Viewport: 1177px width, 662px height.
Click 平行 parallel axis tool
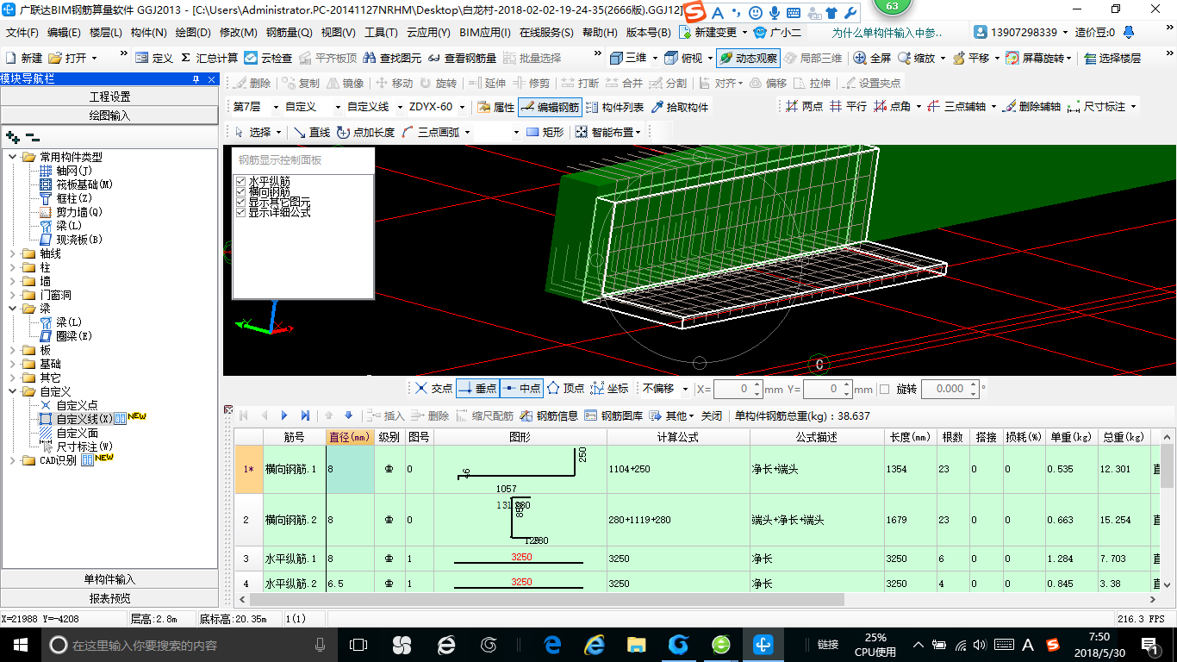click(x=848, y=107)
